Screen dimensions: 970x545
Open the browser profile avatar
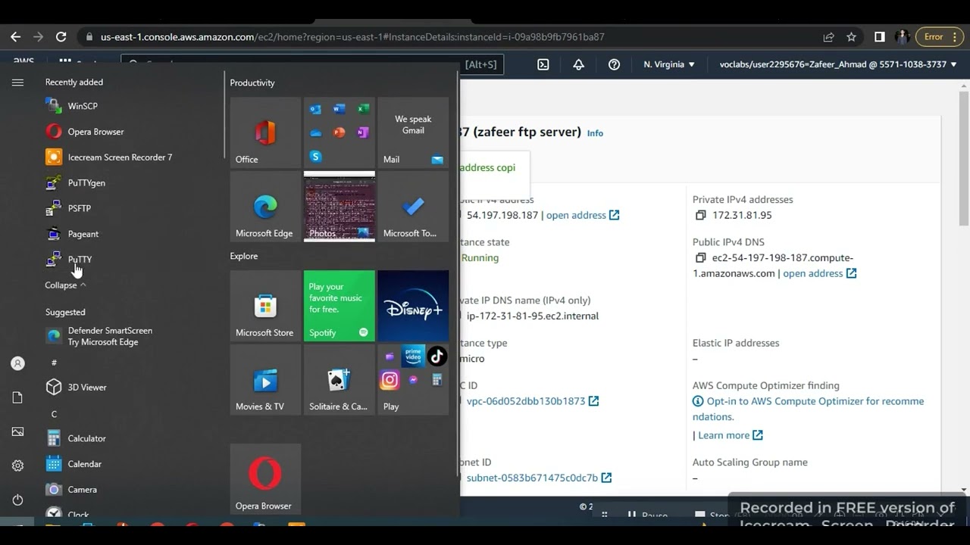[903, 36]
